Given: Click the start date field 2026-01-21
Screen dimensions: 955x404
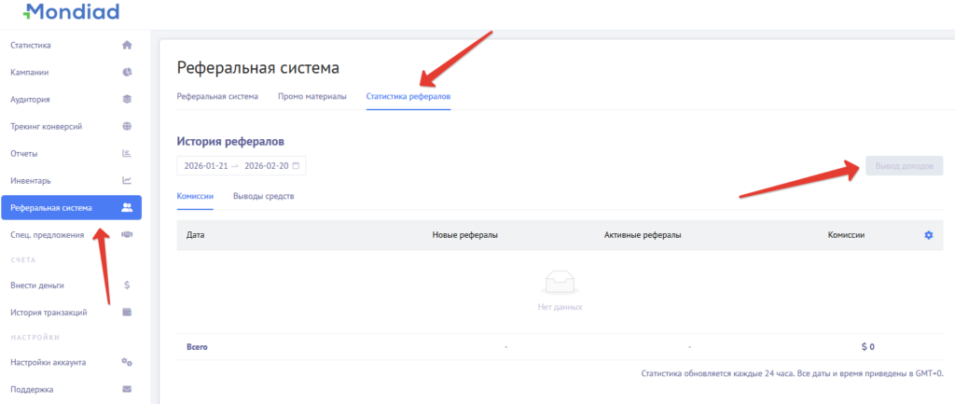Looking at the screenshot, I should pos(205,165).
